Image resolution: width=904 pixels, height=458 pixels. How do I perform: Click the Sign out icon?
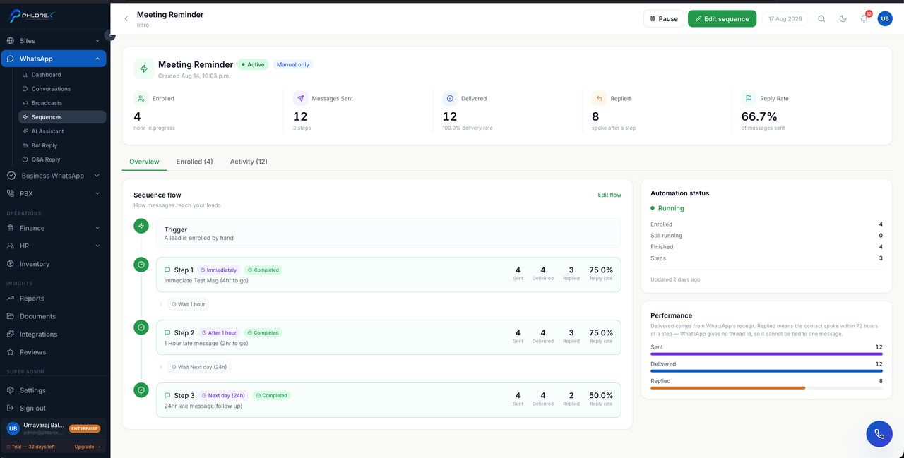pyautogui.click(x=11, y=408)
